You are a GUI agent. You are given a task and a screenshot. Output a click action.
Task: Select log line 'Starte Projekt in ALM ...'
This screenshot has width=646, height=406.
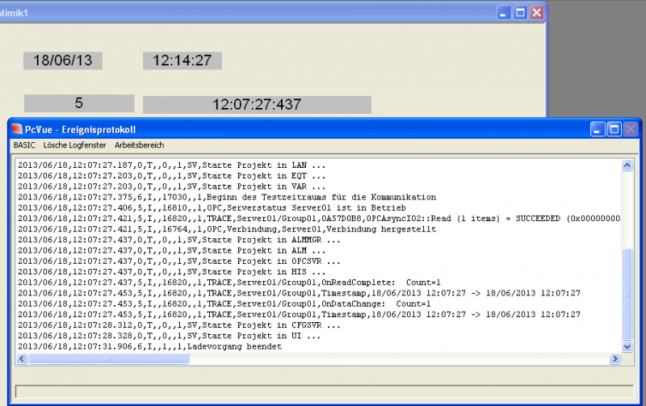tap(172, 251)
